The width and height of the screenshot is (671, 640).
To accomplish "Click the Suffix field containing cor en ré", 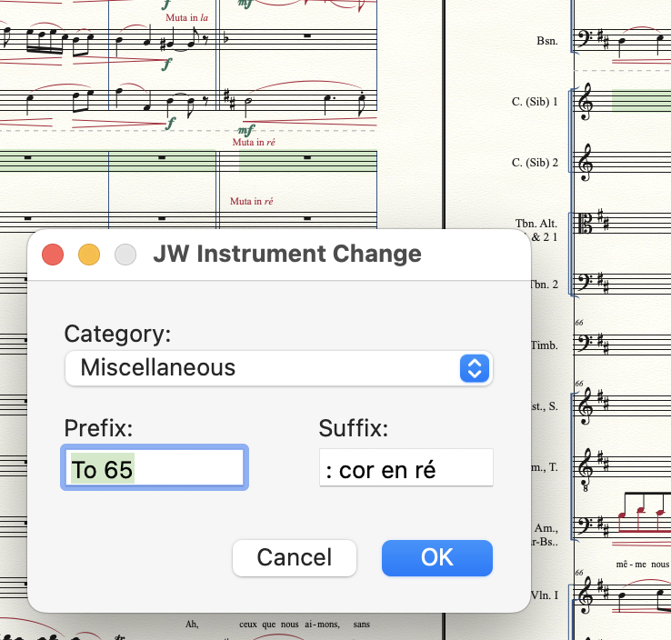I will [x=406, y=470].
